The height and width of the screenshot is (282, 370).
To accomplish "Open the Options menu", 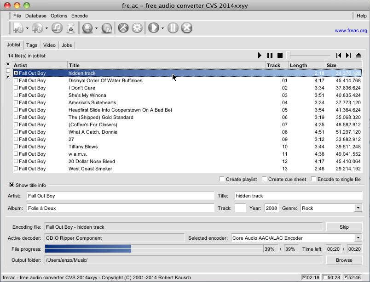I will click(x=59, y=16).
